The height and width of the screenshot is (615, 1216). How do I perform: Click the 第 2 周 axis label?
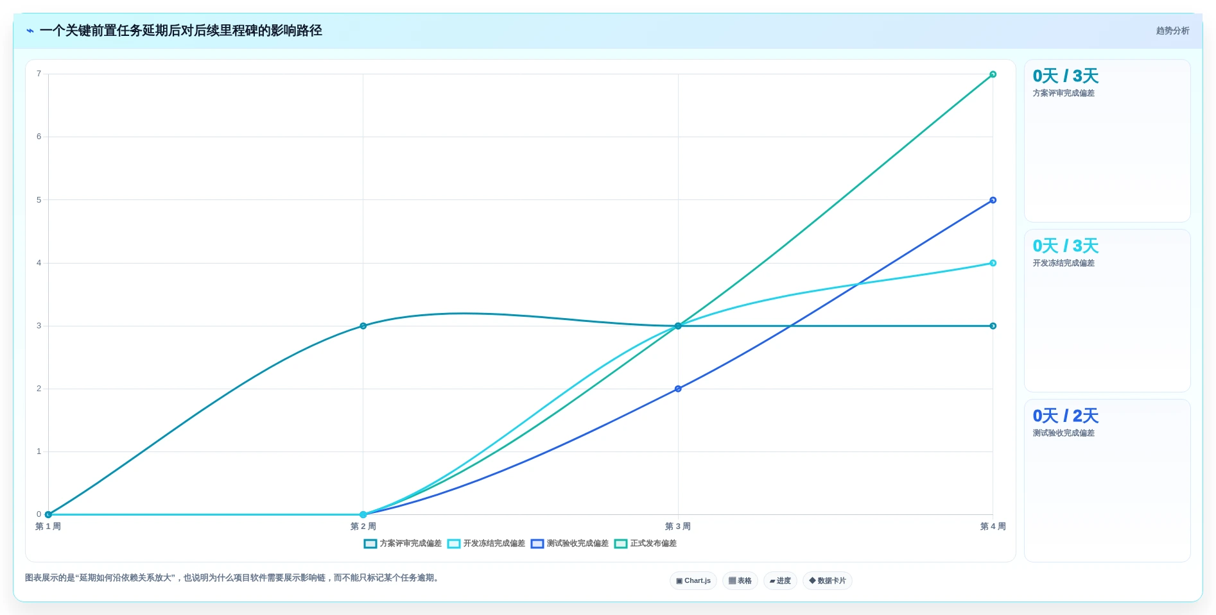[363, 527]
